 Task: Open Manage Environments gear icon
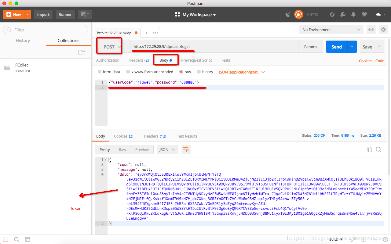tap(383, 30)
